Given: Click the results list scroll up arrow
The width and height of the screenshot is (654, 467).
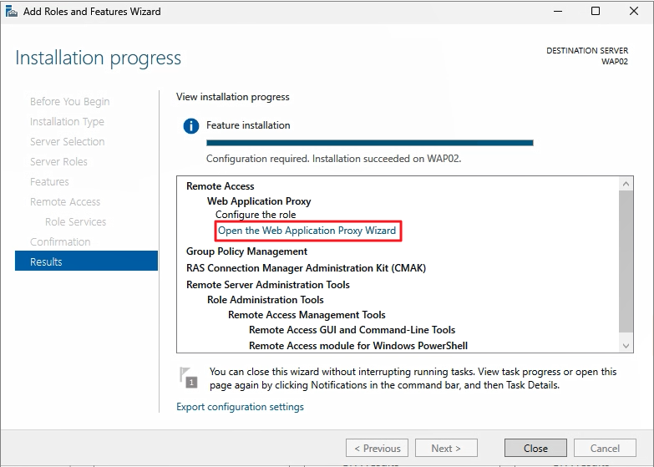Looking at the screenshot, I should 626,184.
